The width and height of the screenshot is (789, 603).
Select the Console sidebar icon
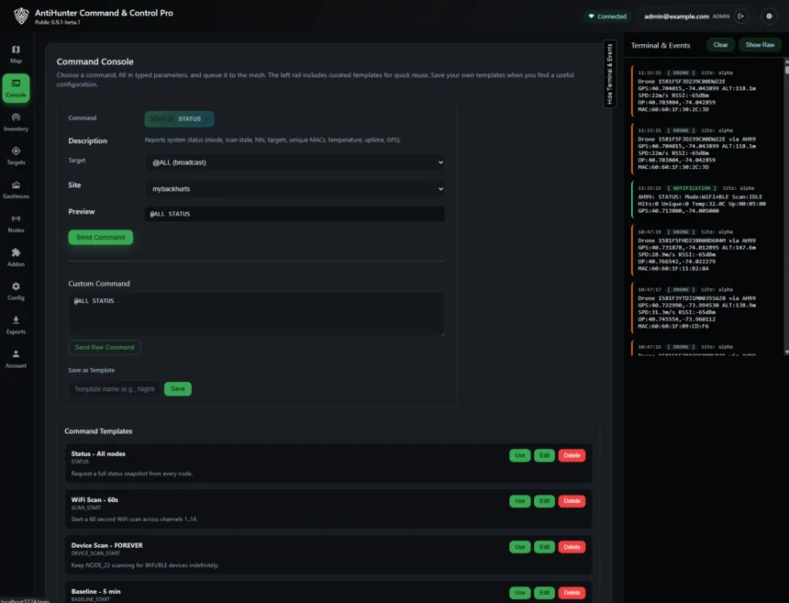tap(16, 88)
